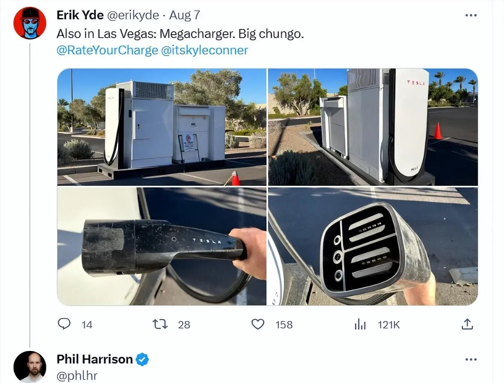
Task: View the handheld Tesla connector side photo
Action: coord(162,246)
